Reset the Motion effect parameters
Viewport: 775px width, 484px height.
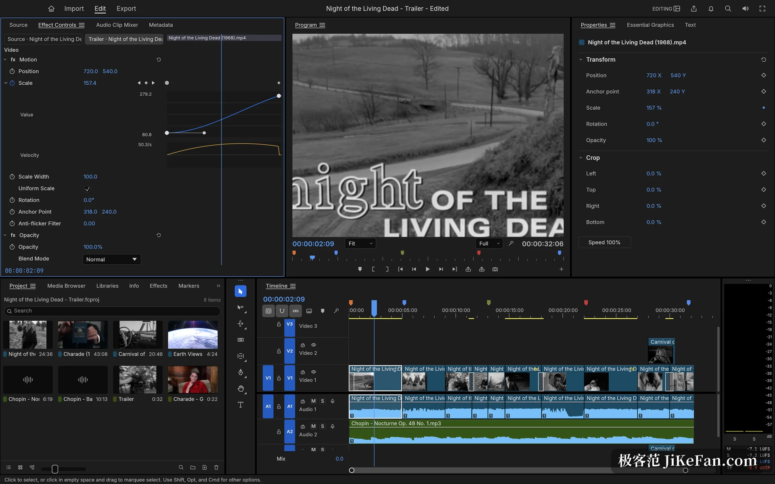159,59
